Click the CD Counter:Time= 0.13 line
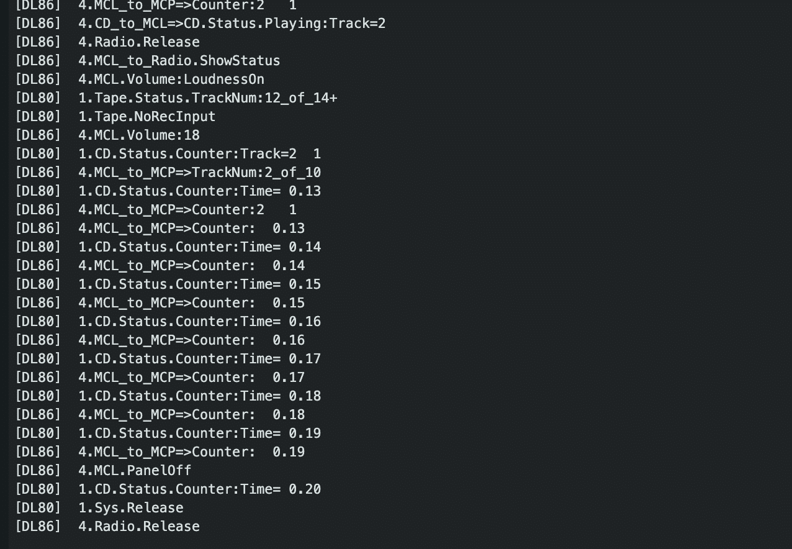 coord(168,191)
